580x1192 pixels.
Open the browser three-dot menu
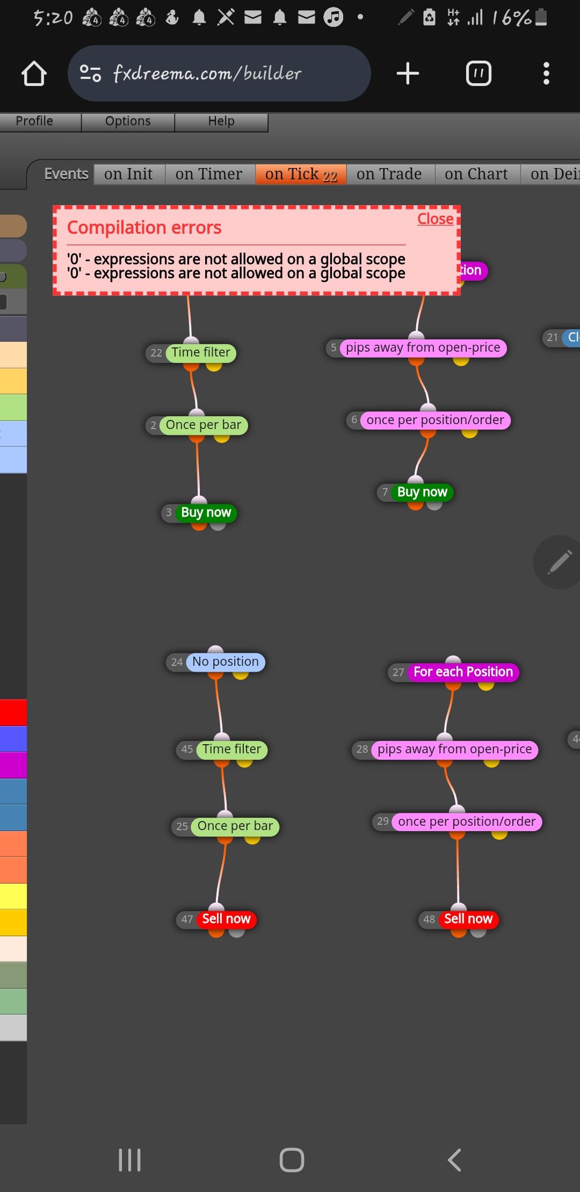coord(546,74)
